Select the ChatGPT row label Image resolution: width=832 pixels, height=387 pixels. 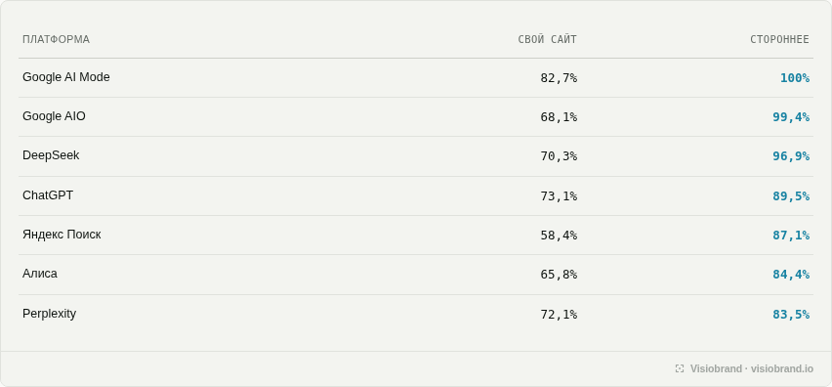pyautogui.click(x=48, y=195)
